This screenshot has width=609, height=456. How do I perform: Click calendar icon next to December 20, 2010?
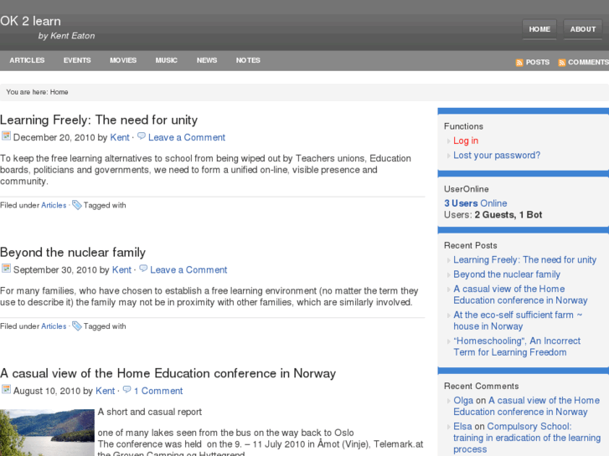click(6, 136)
